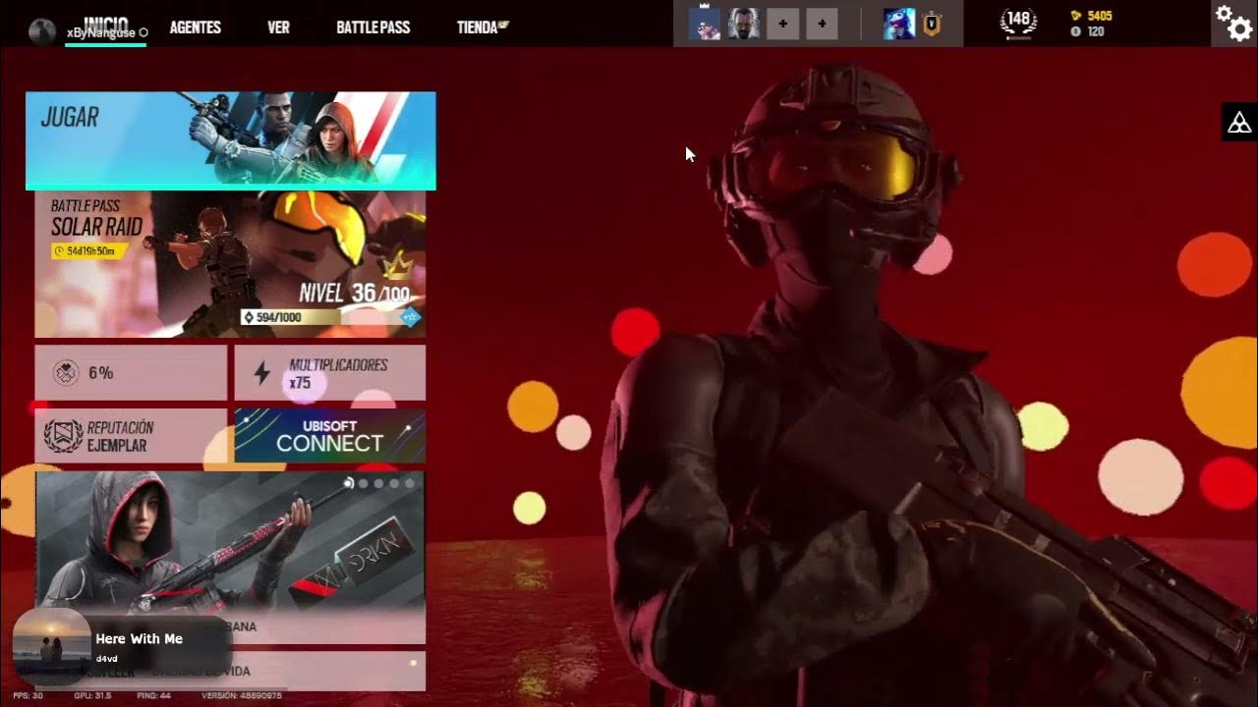
Task: Open the Reputación Ejemplar tile
Action: pos(131,436)
